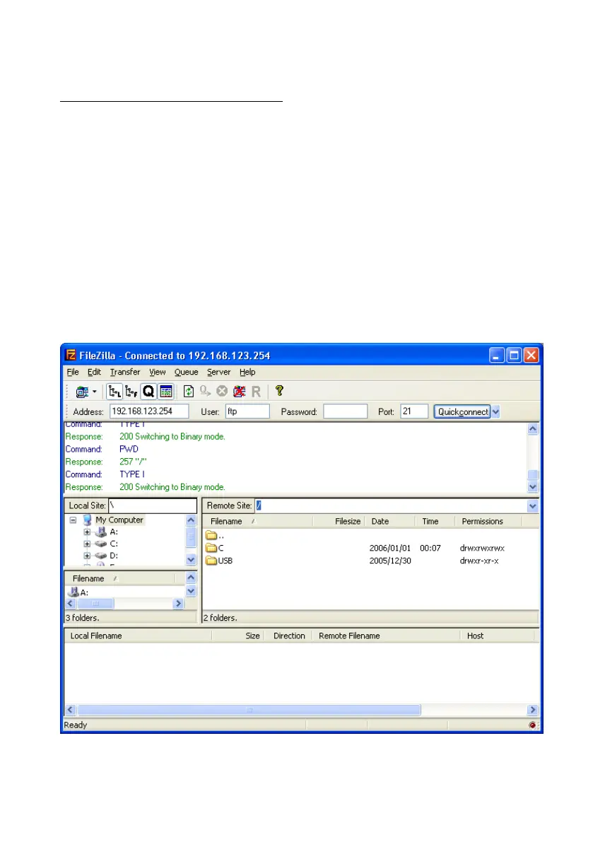Open the View menu
Screen dimensions: 593x842
[157, 372]
